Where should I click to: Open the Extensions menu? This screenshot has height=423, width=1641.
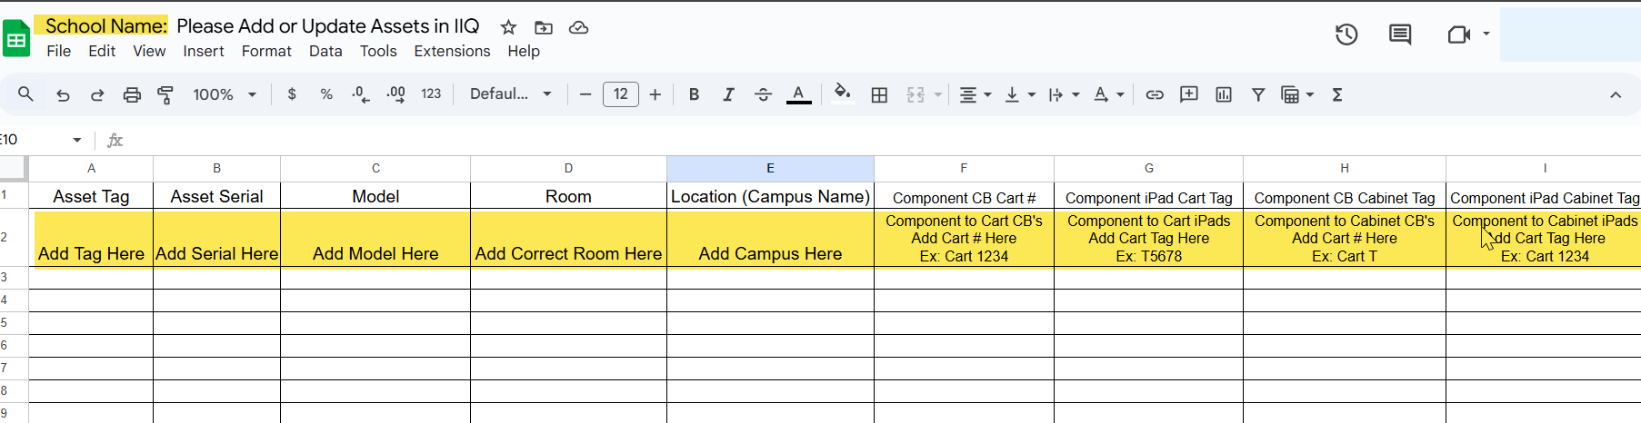point(452,51)
